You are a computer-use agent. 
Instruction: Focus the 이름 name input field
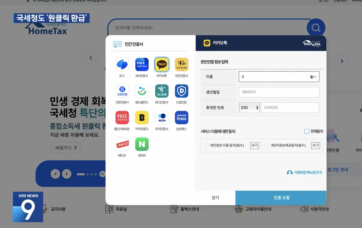pos(279,77)
